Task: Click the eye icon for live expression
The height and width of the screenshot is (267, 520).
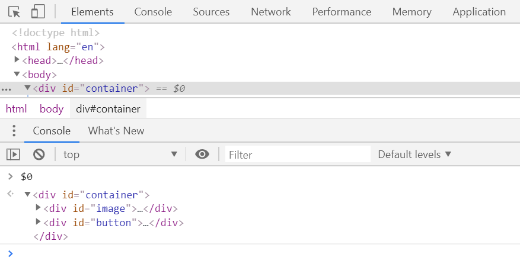Action: pyautogui.click(x=202, y=155)
